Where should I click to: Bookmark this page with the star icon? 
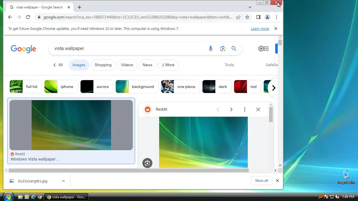point(247,17)
